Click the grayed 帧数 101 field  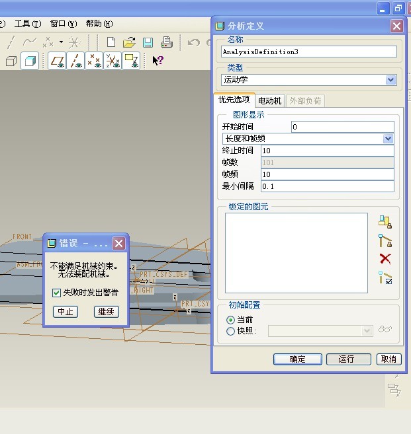pos(328,163)
